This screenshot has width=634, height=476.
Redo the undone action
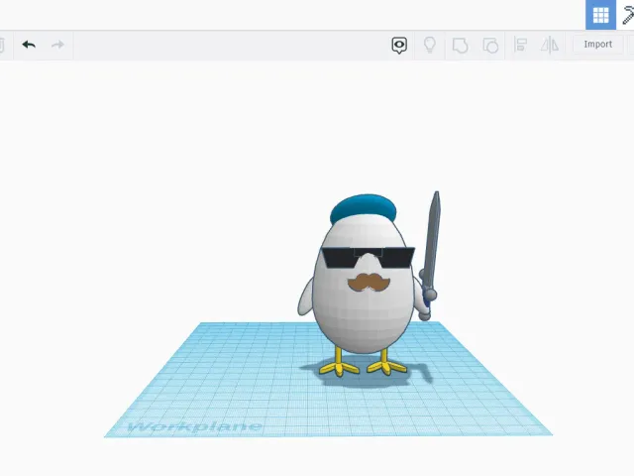[57, 45]
